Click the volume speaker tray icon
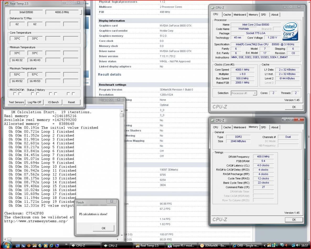The height and width of the screenshot is (249, 311). (x=298, y=245)
